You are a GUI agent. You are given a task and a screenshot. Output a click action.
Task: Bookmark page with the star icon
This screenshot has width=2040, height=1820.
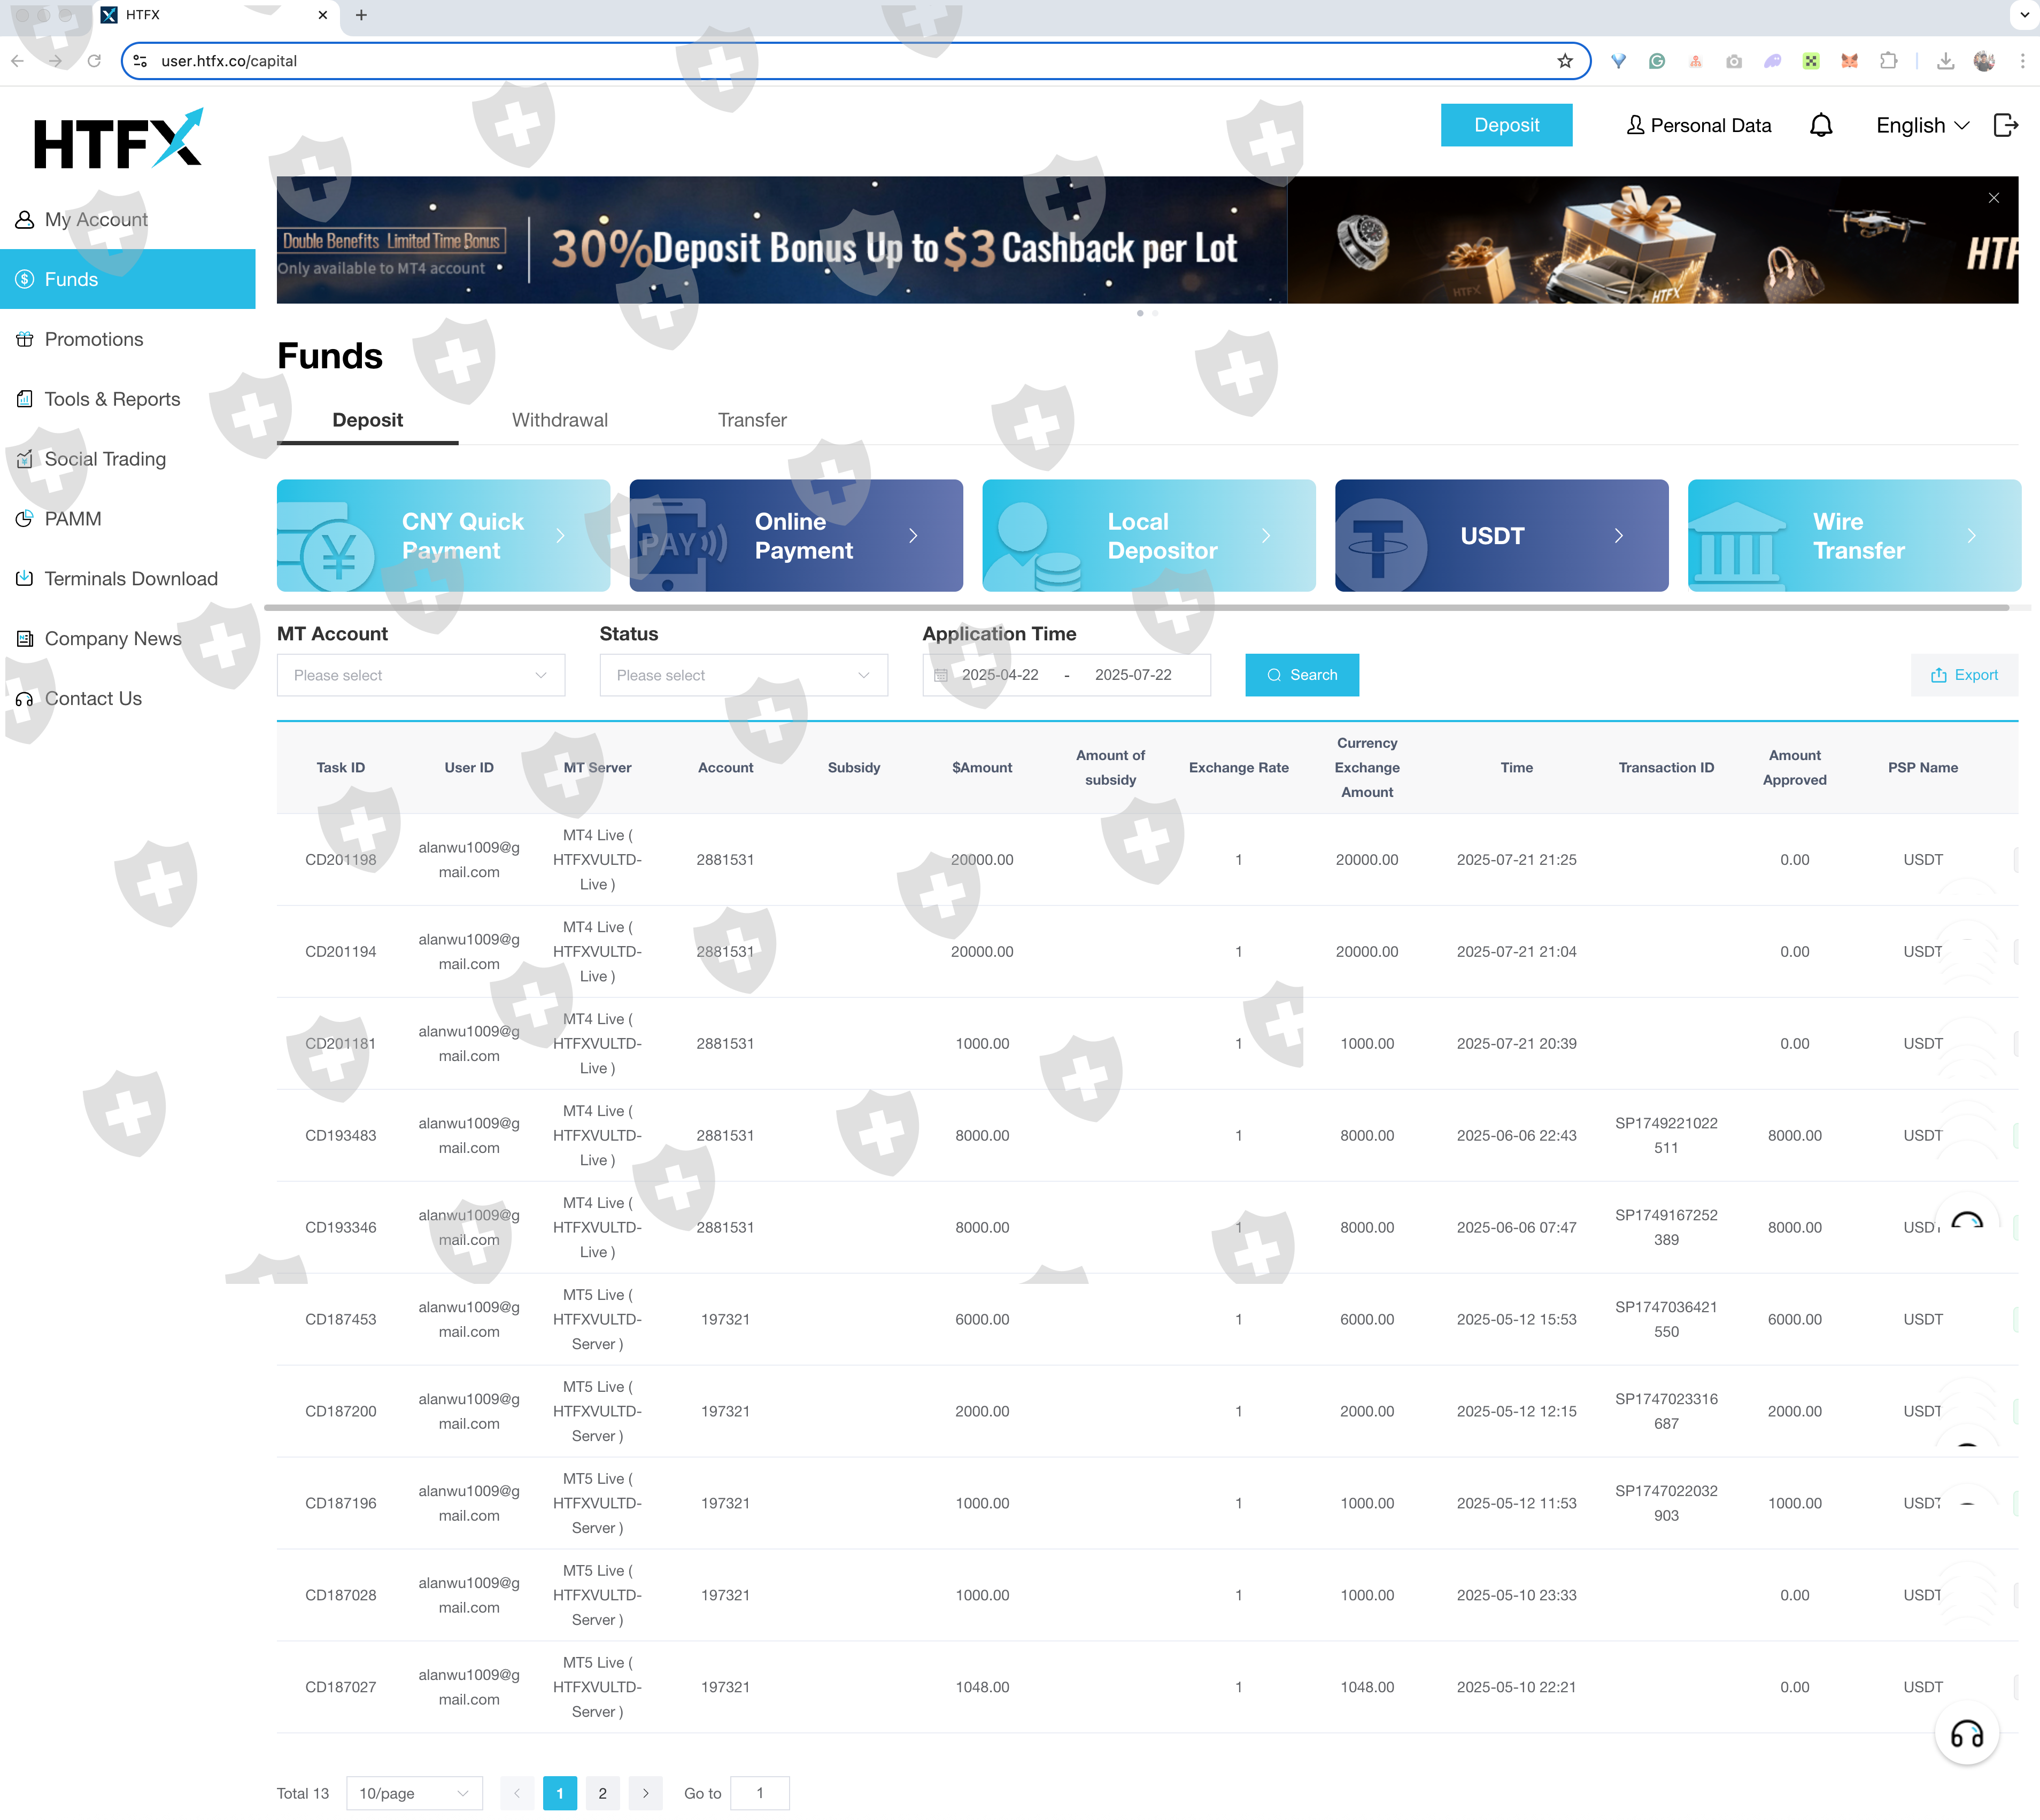pos(1565,61)
